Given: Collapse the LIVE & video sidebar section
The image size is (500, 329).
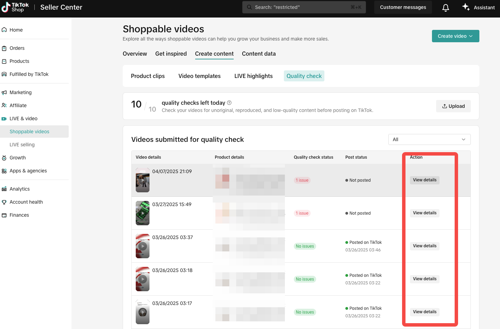Looking at the screenshot, I should [23, 118].
